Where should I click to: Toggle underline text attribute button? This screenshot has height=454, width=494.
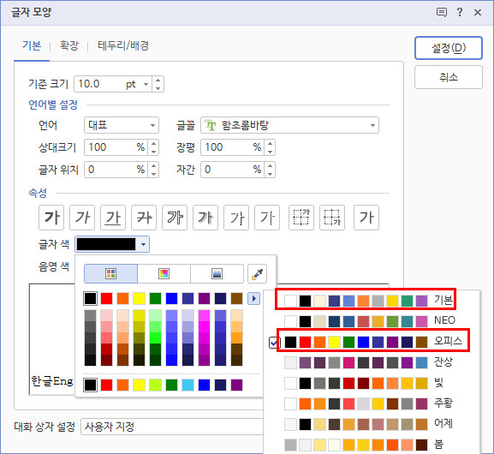click(x=113, y=218)
